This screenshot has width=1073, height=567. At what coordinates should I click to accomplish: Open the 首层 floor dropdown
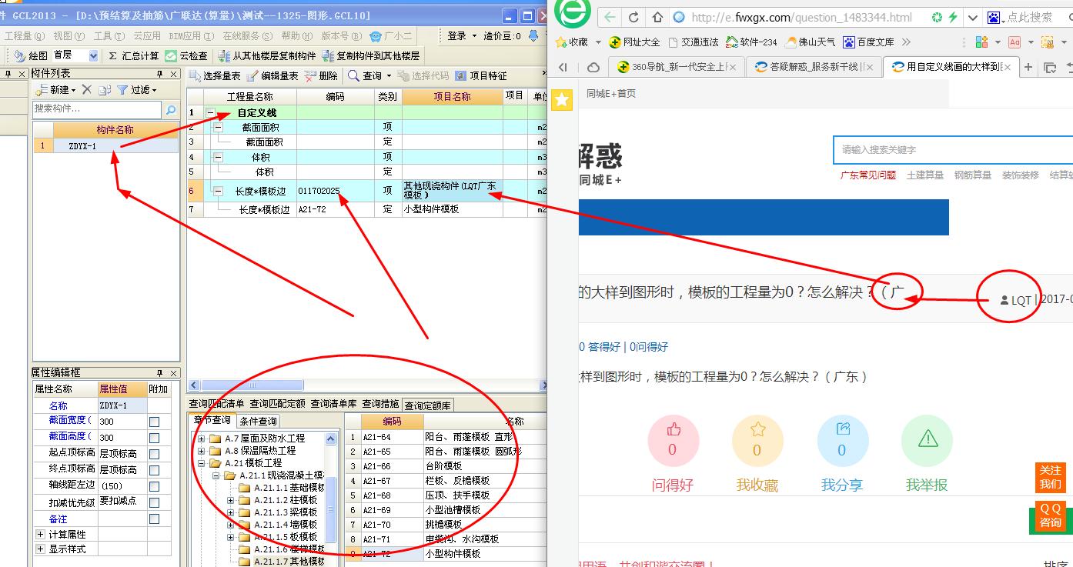[x=93, y=55]
